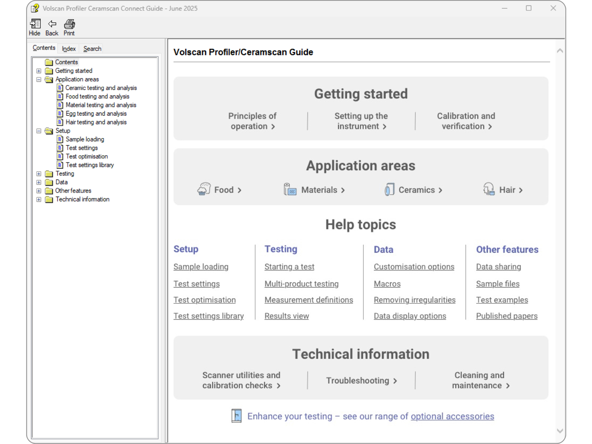Expand the Other features tree node
Viewport: 592px width, 444px height.
click(x=39, y=191)
